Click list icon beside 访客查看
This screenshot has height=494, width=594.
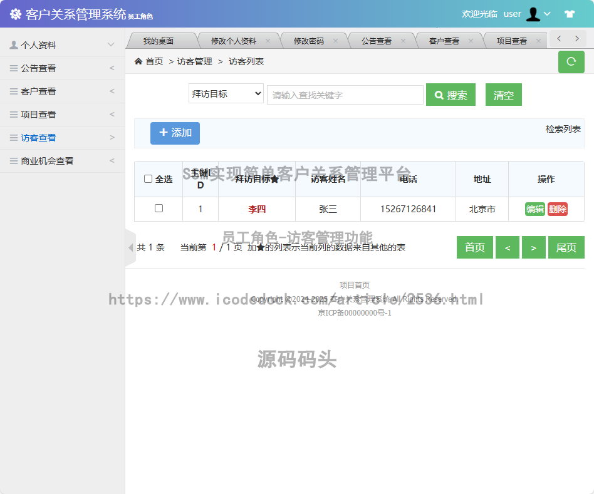tap(14, 138)
